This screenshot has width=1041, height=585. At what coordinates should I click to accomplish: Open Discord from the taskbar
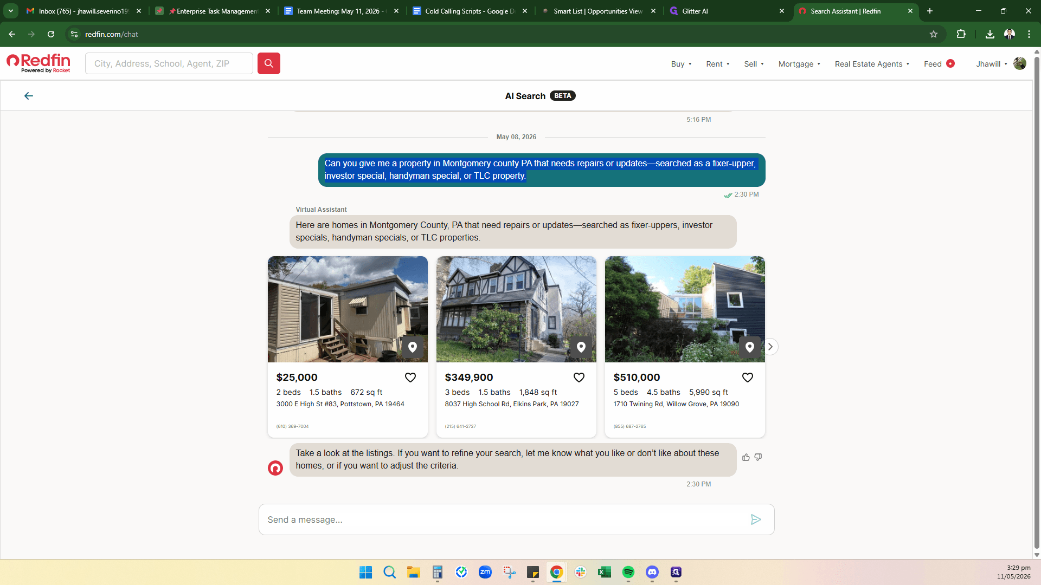coord(652,572)
